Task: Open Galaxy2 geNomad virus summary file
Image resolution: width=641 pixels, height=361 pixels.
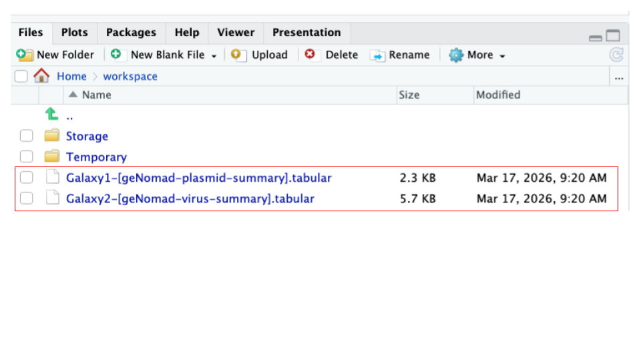Action: (x=190, y=199)
